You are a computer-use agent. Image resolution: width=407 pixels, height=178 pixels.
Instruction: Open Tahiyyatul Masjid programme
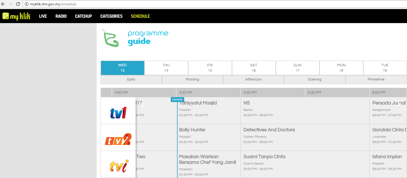coord(209,110)
